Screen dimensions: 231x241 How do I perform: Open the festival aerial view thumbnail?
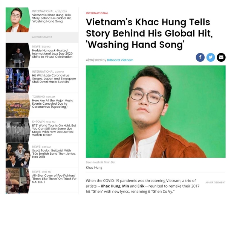[x=18, y=105]
